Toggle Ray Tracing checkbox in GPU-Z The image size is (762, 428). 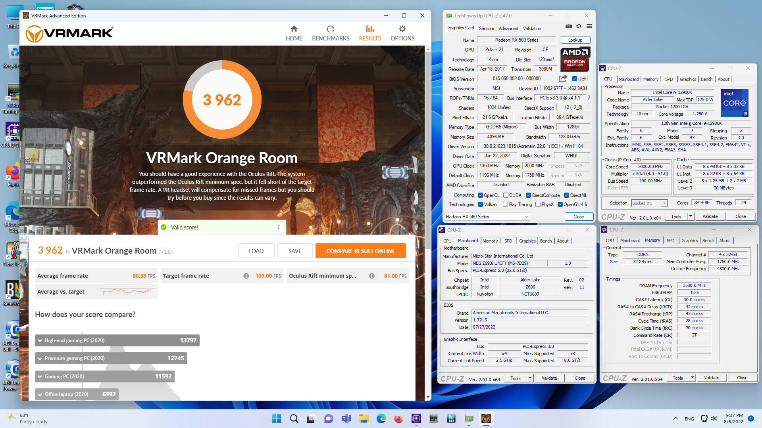[506, 204]
